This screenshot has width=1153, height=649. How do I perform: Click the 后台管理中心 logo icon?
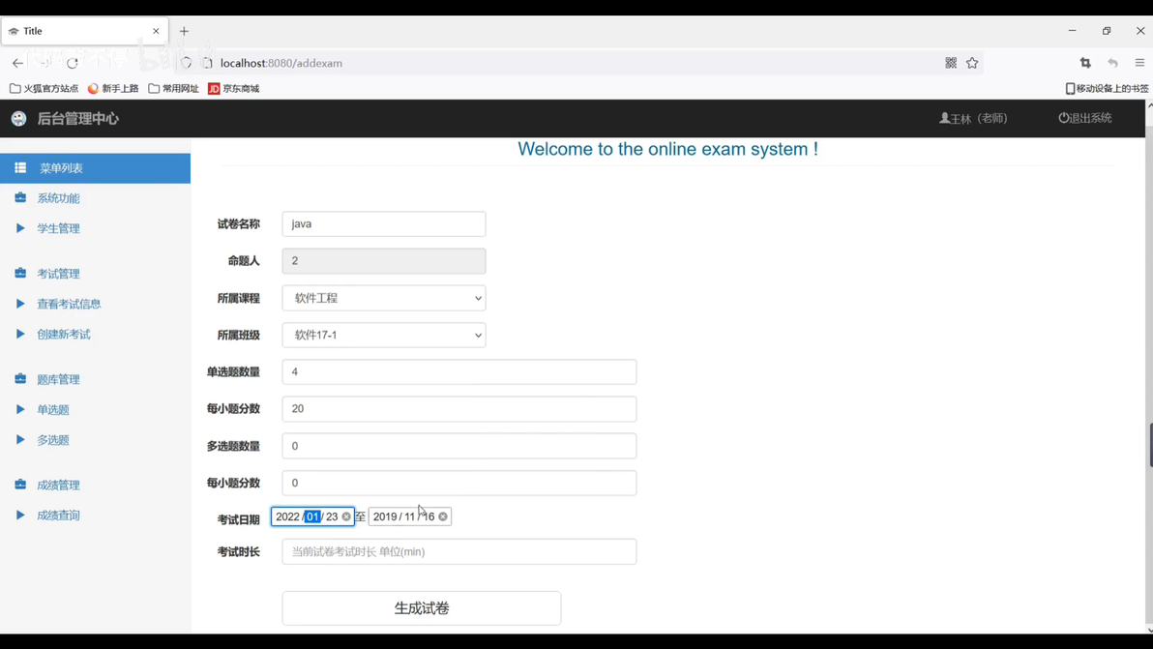pyautogui.click(x=19, y=118)
